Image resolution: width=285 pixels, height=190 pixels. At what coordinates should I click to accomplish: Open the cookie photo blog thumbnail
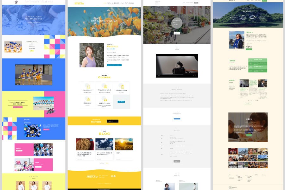click(85, 144)
